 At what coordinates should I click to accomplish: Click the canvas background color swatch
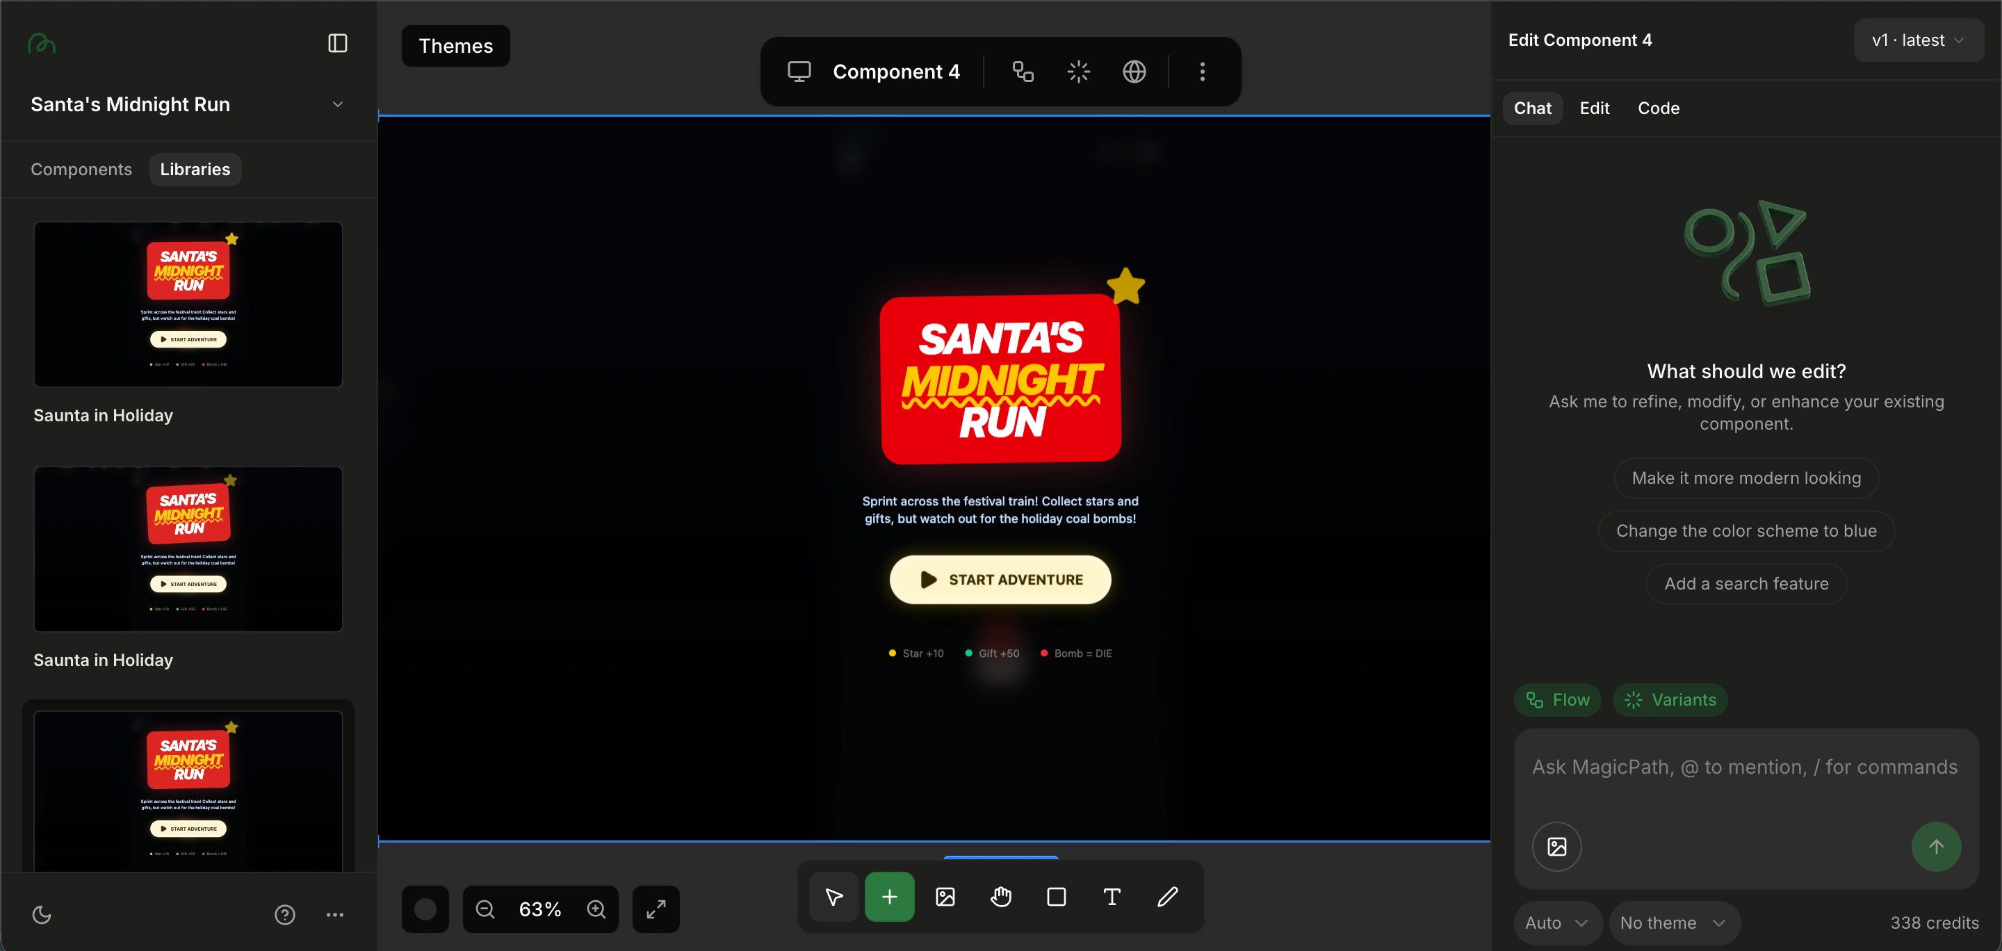pos(425,909)
